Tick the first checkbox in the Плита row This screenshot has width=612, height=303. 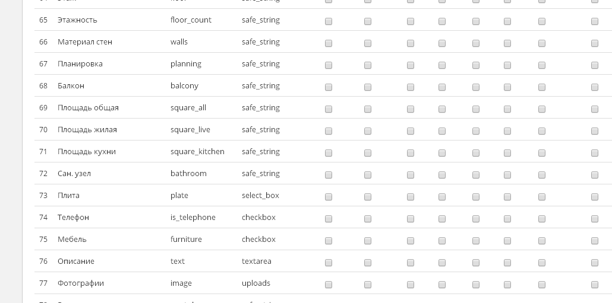328,197
